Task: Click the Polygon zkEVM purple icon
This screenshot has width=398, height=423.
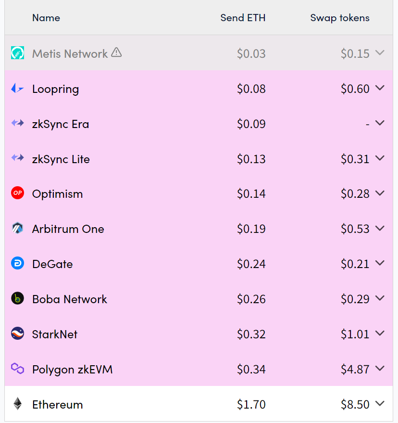Action: click(17, 369)
